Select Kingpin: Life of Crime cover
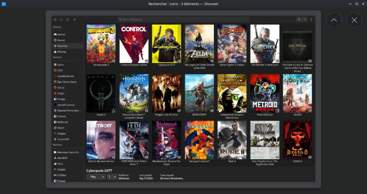 166,93
